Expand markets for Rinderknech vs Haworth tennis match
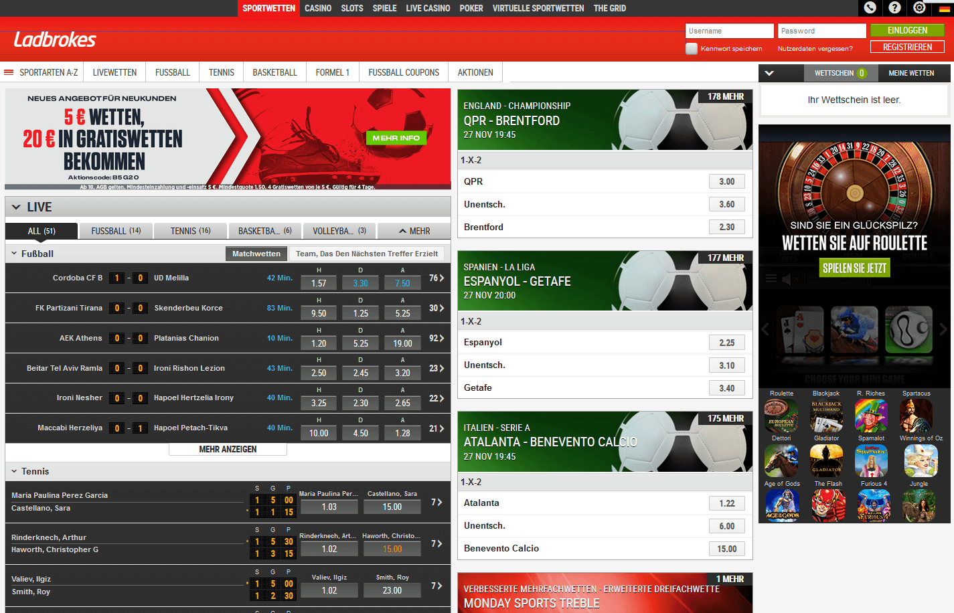The height and width of the screenshot is (613, 954). (437, 543)
